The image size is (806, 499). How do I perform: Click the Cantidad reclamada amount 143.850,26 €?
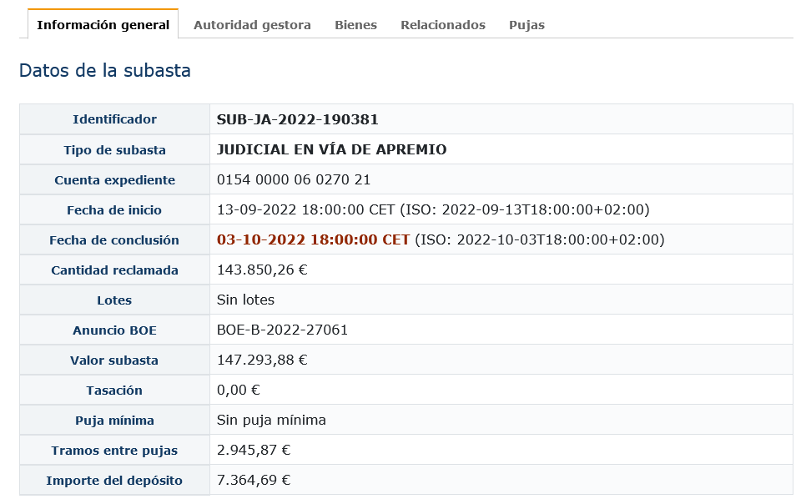[x=262, y=270]
